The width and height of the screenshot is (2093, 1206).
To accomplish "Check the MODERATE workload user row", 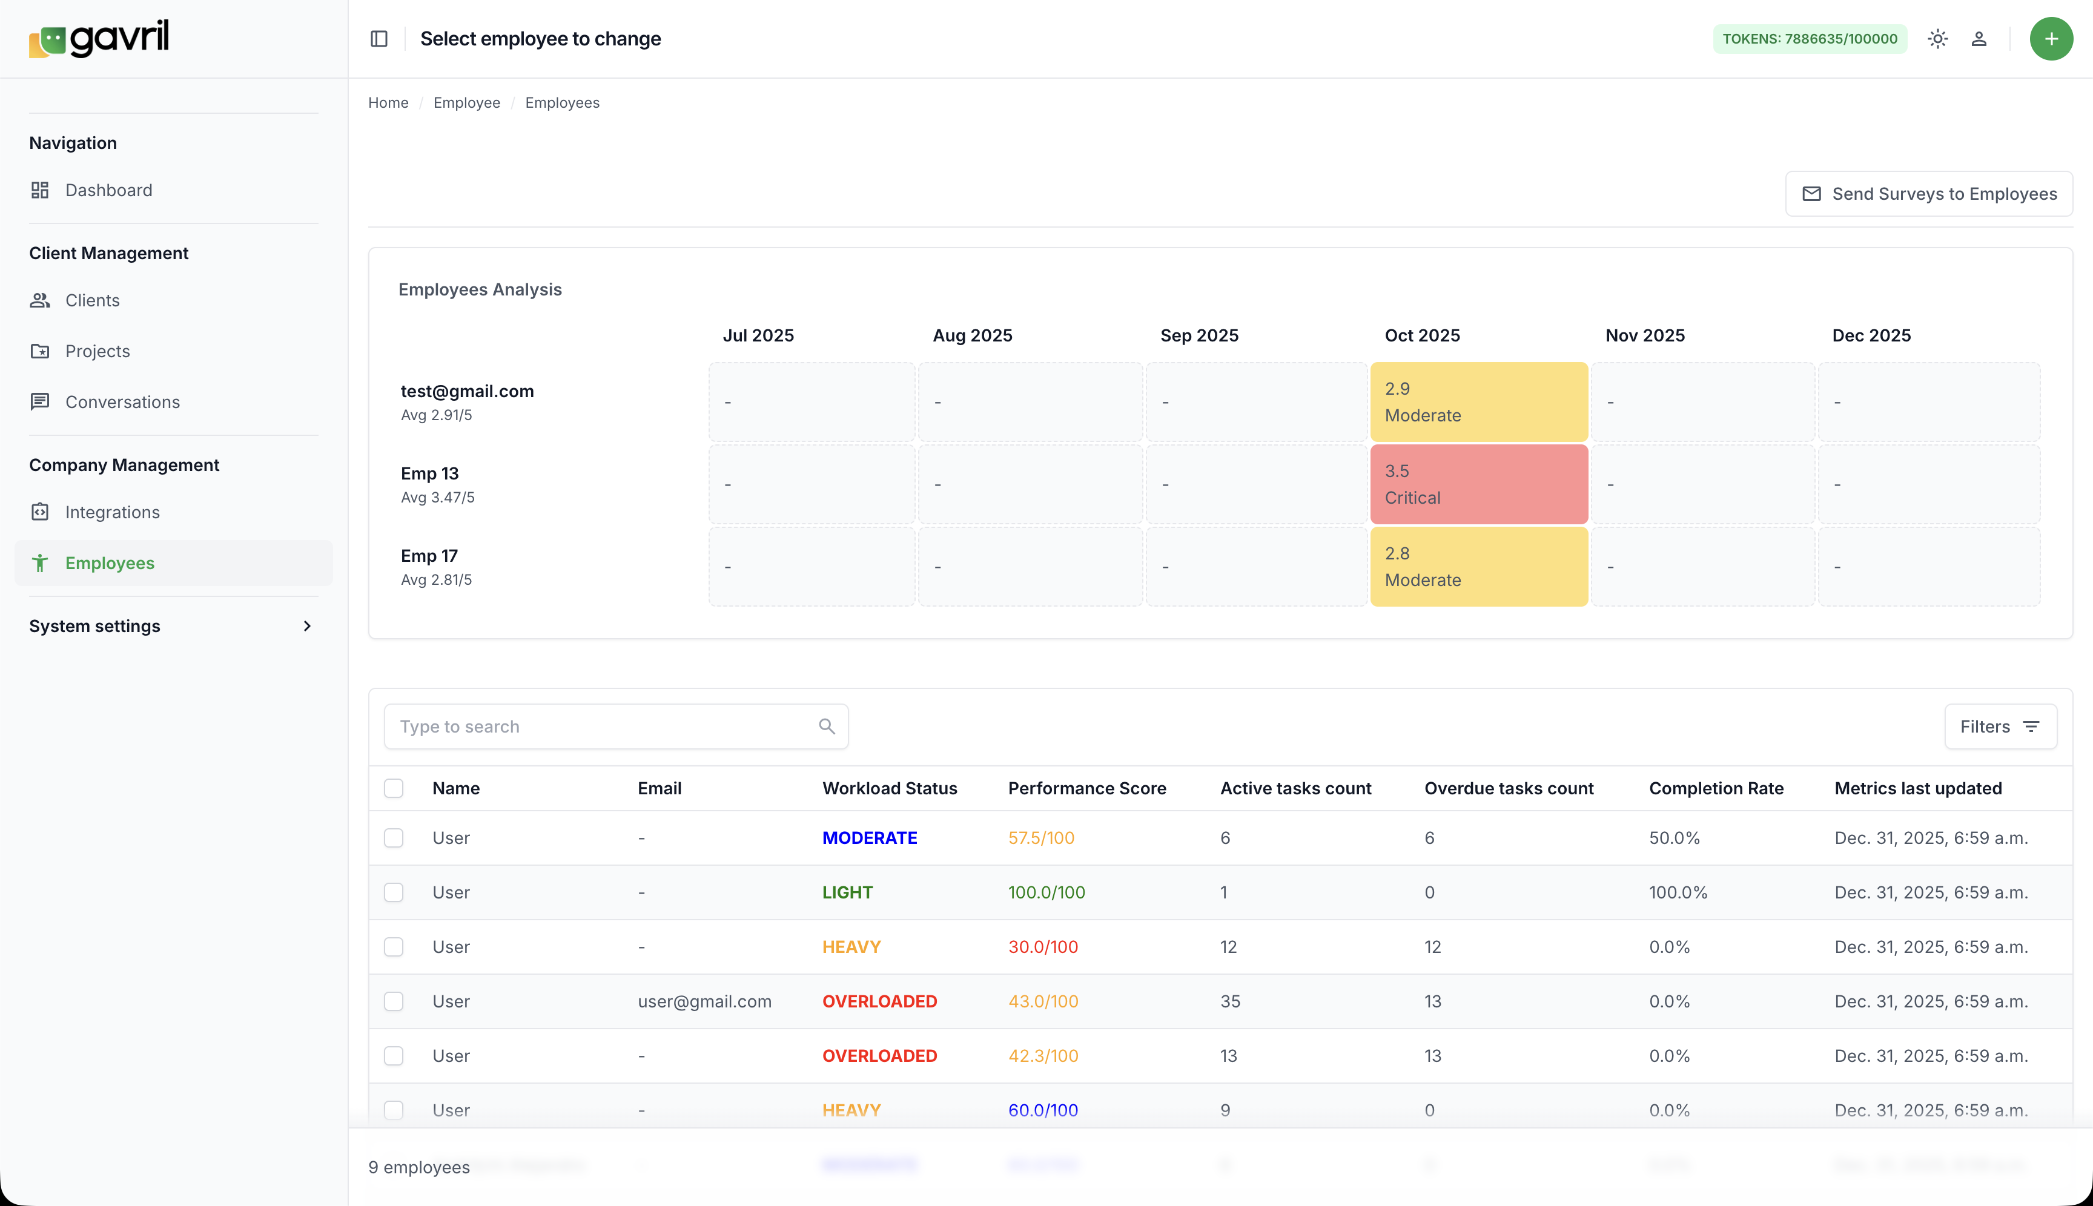I will [x=394, y=839].
